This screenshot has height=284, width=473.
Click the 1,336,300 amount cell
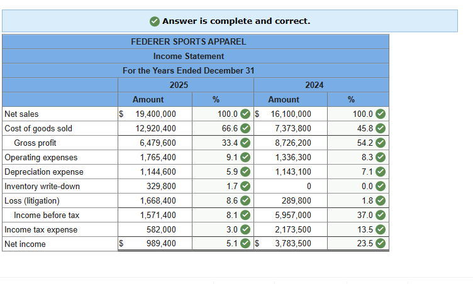291,157
